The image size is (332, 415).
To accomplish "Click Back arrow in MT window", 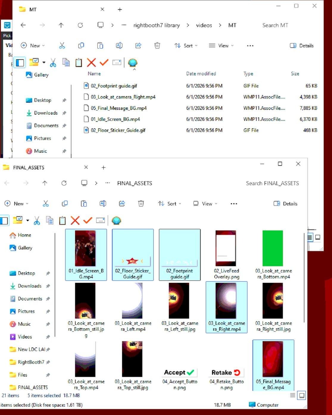I will (x=23, y=25).
